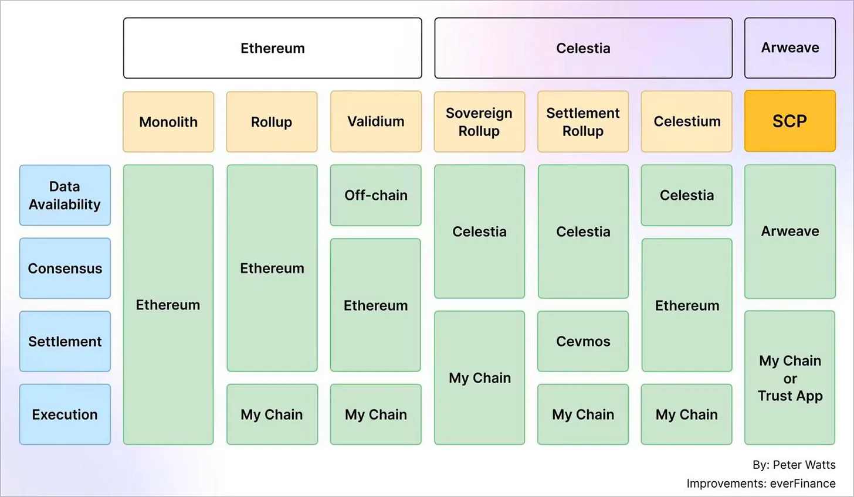Screen dimensions: 854x497
Task: Click the My Chain or Trust App box
Action: 790,377
